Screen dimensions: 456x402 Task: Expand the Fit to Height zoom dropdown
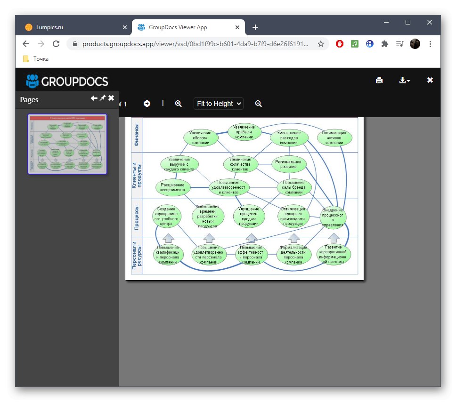coord(219,104)
